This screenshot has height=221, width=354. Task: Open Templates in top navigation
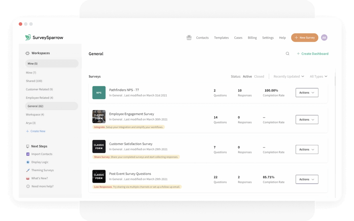221,38
